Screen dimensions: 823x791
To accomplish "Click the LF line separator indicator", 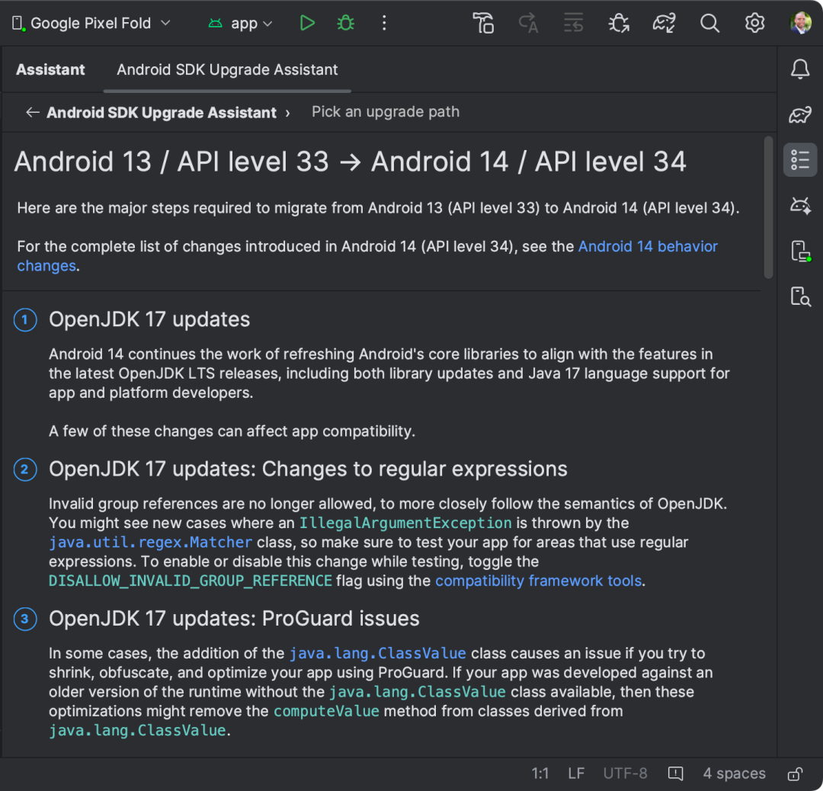I will pyautogui.click(x=576, y=773).
